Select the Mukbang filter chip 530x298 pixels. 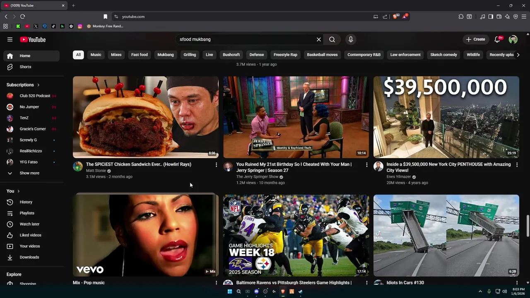point(166,55)
